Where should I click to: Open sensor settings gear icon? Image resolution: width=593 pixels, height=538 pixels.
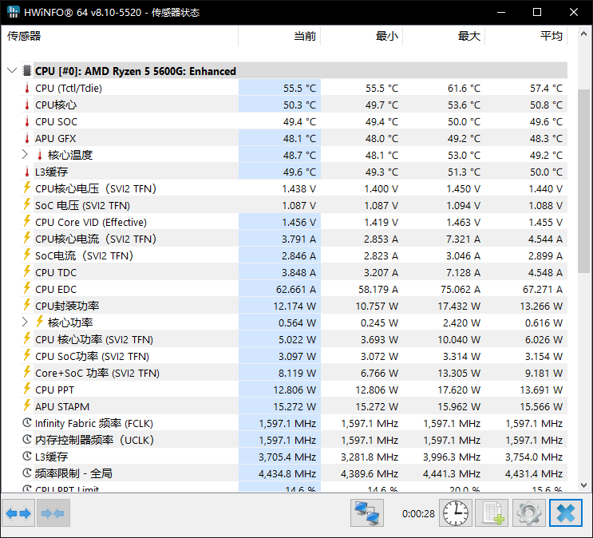528,513
